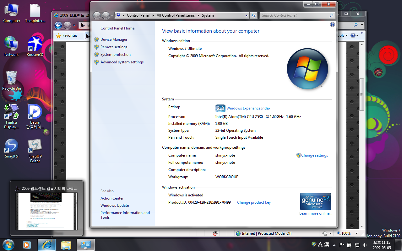Open Advanced system settings

point(122,62)
